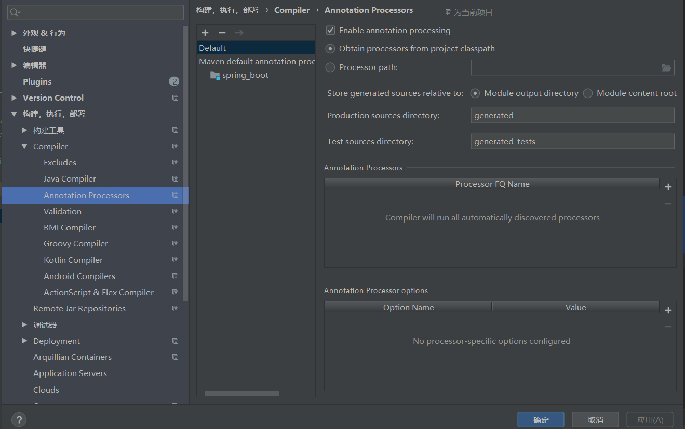The image size is (685, 429).
Task: Click the Compiler breadcrumb in the header
Action: pos(292,10)
